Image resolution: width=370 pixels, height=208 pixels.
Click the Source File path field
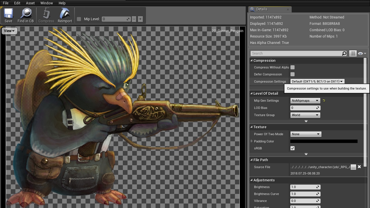[320, 167]
